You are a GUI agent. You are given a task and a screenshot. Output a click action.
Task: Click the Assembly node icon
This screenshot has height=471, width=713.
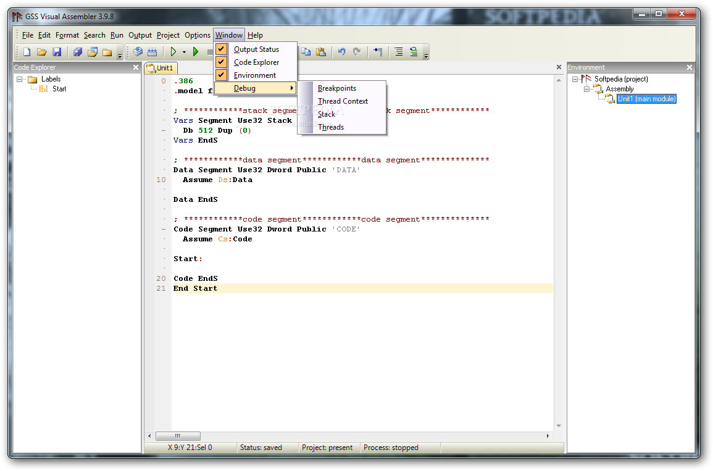[x=598, y=89]
